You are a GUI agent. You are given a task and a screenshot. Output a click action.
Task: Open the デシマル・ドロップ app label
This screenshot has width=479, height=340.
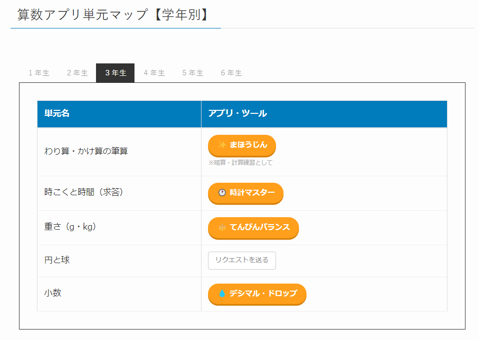[x=263, y=294]
